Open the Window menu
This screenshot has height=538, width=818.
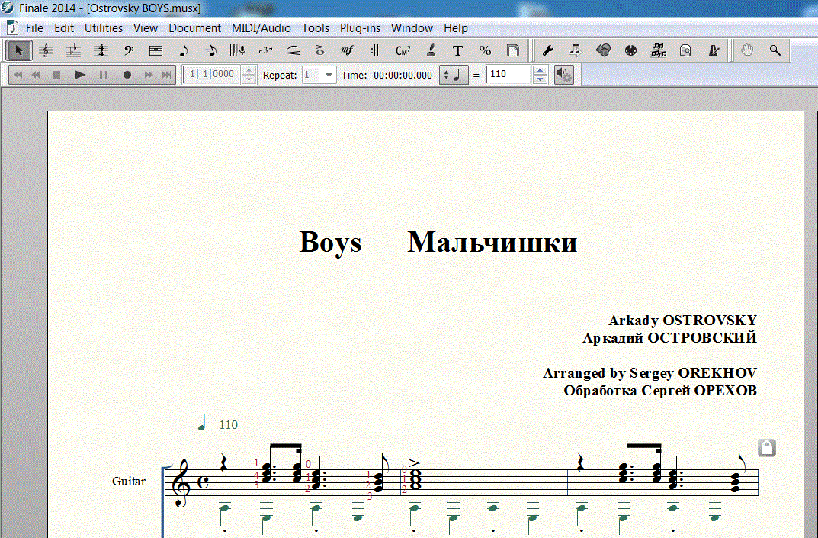(412, 28)
